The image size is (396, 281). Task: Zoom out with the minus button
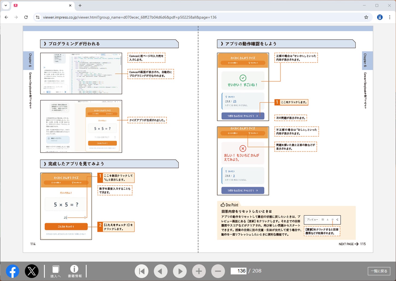pyautogui.click(x=218, y=271)
